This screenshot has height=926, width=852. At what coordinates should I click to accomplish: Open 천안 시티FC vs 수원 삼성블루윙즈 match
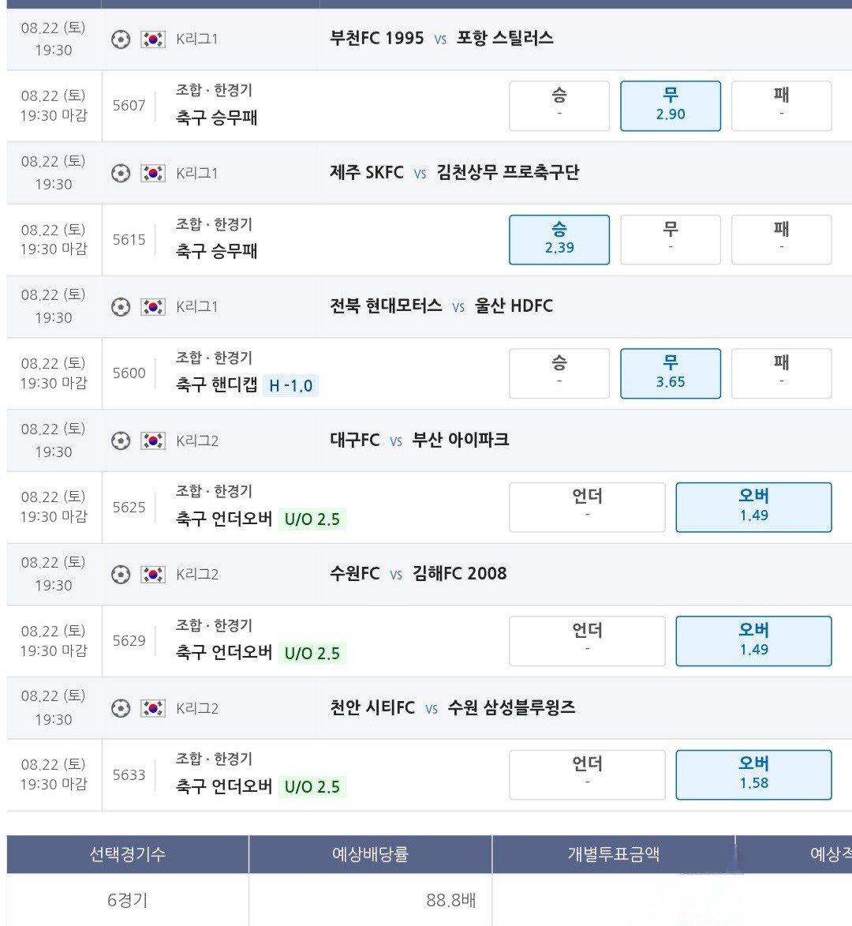[x=453, y=707]
